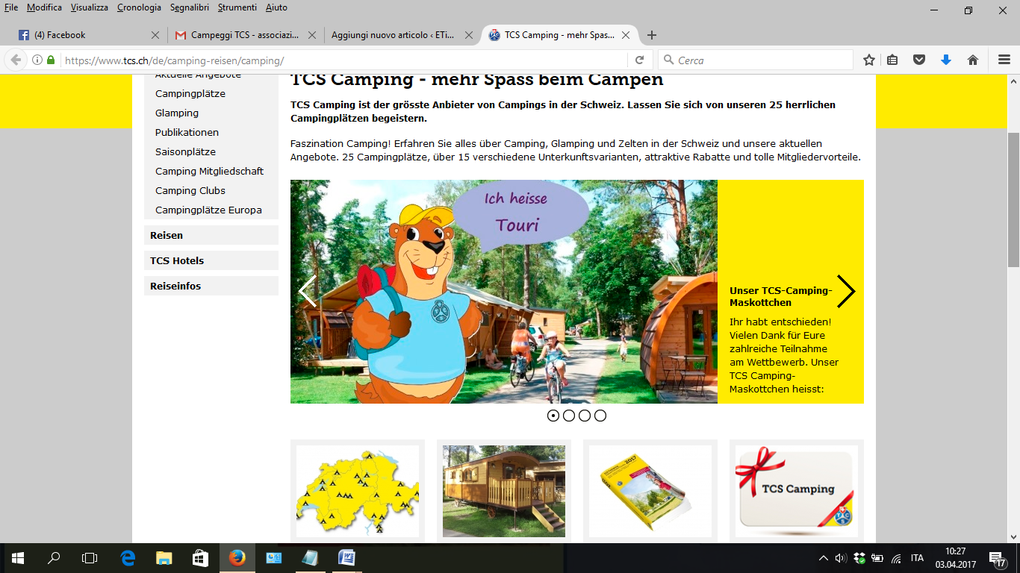Open the File menu
Image resolution: width=1020 pixels, height=573 pixels.
point(11,7)
